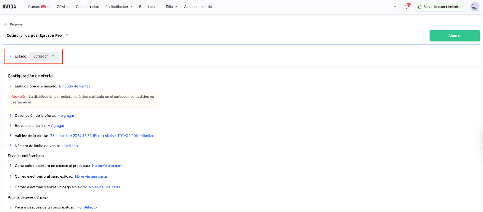Open the notifications bell
The image size is (483, 212).
(407, 7)
